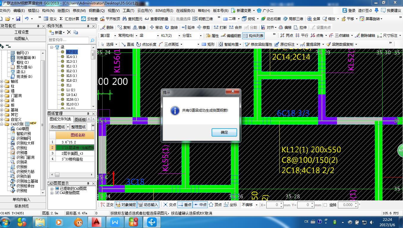Open the 工程设置 navigation section
403x228 pixels.
22,32
